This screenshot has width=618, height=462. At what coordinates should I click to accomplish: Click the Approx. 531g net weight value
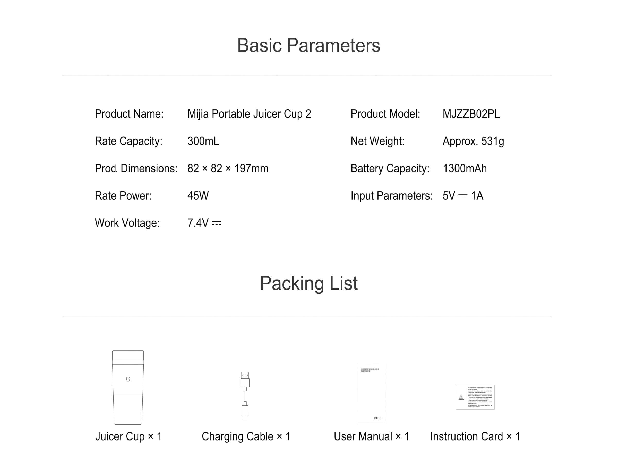473,141
